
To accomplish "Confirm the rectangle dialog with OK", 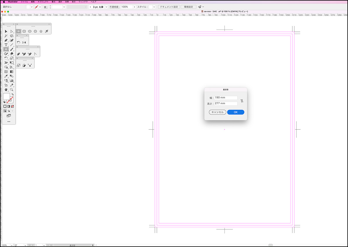I will (235, 112).
